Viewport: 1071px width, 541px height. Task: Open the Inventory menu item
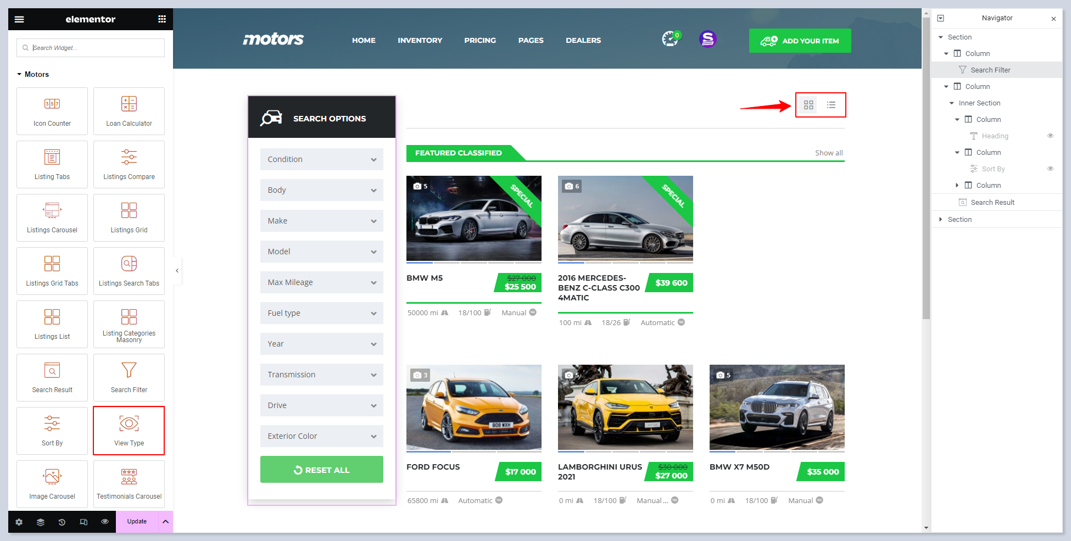[420, 41]
